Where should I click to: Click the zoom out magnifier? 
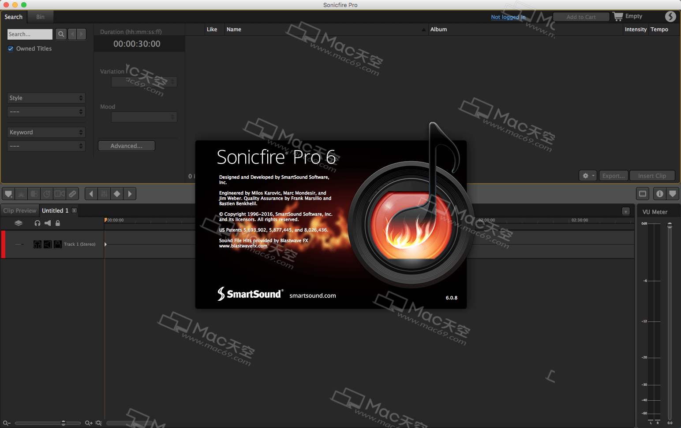tap(7, 423)
